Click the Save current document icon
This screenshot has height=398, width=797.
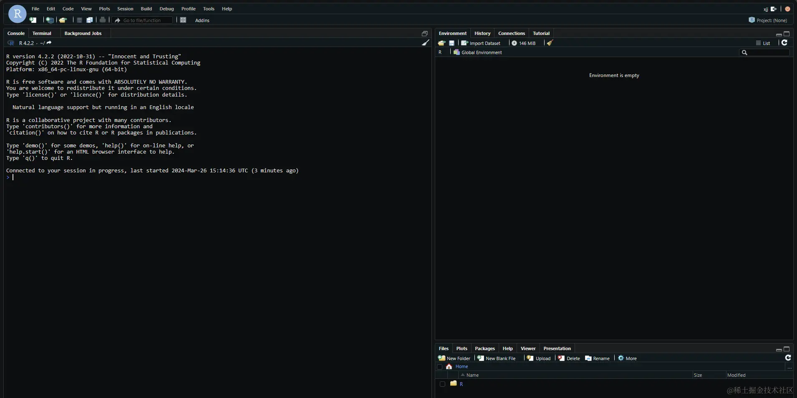(x=79, y=20)
